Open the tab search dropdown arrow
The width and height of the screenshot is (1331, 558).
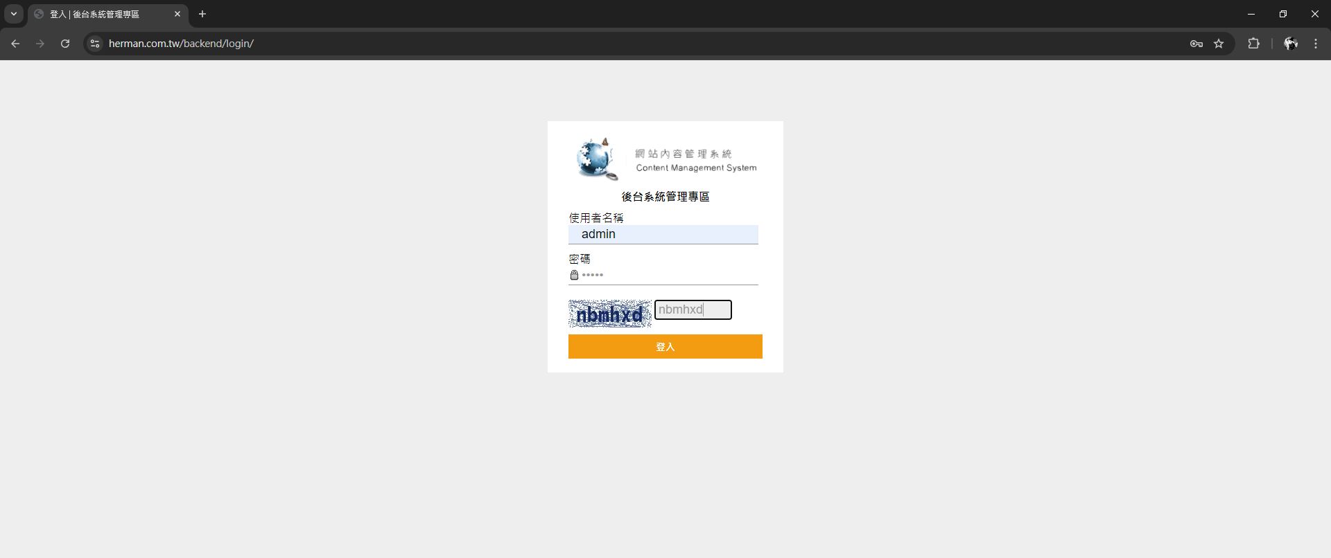coord(13,14)
